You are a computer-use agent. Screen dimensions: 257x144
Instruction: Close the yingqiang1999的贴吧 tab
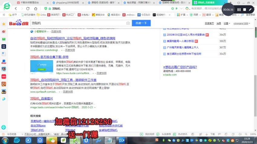click(83, 3)
